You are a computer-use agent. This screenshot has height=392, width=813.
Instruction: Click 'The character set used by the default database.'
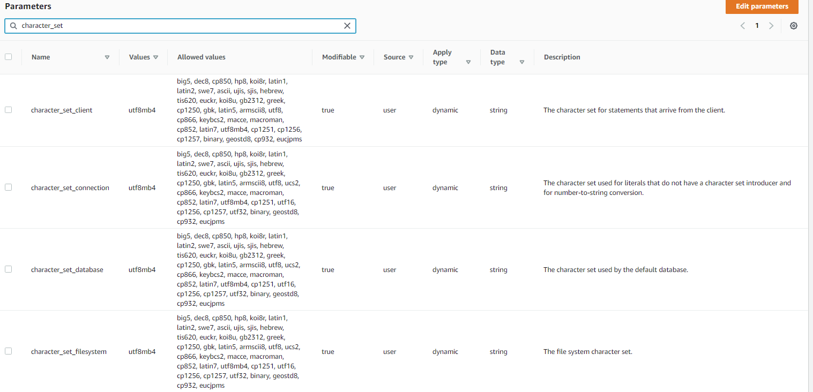(616, 270)
